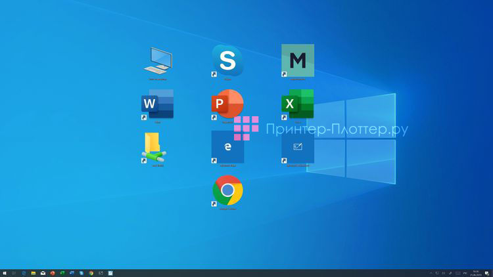Open the Word desktop shortcut
Screen dimensions: 493x277
157,104
